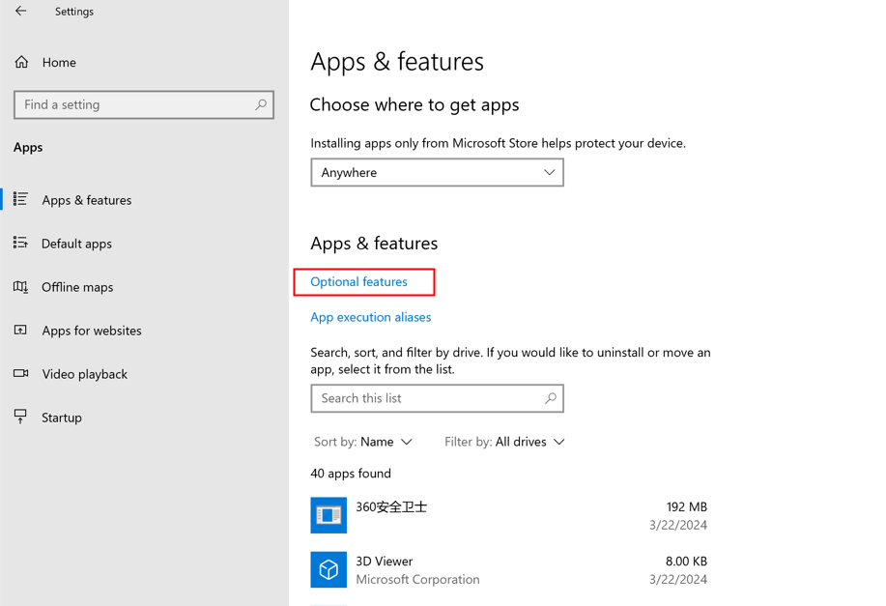Click the Find a setting search box

click(135, 104)
